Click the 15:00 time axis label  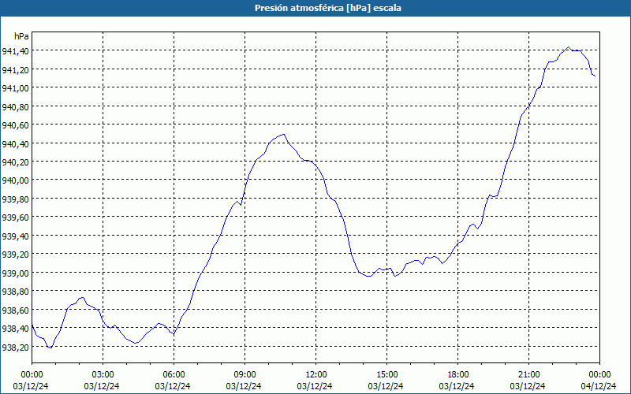386,375
